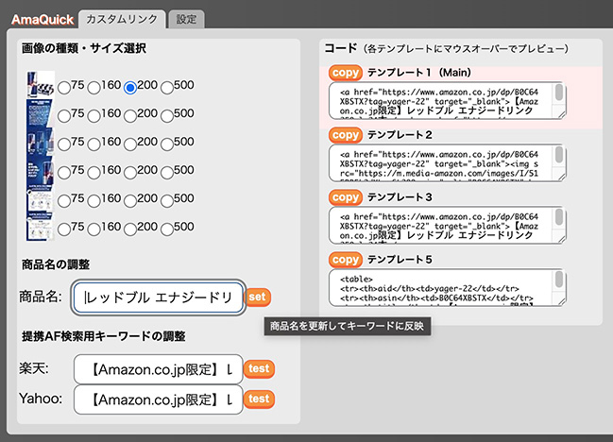Click the テンプレート3 label
The height and width of the screenshot is (442, 613).
point(400,197)
